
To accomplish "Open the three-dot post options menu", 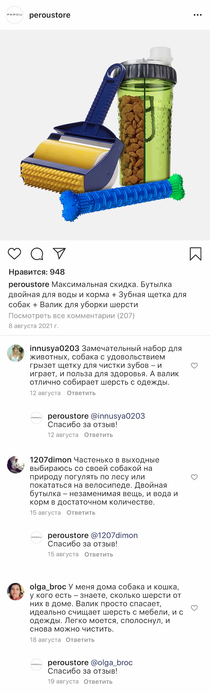I will coord(198,15).
